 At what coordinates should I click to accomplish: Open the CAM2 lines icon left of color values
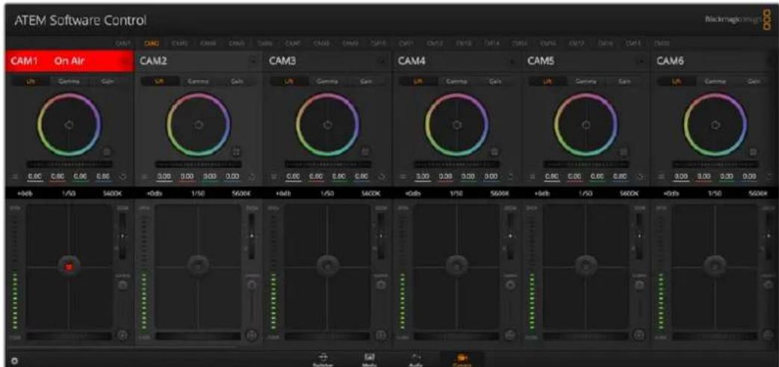145,175
